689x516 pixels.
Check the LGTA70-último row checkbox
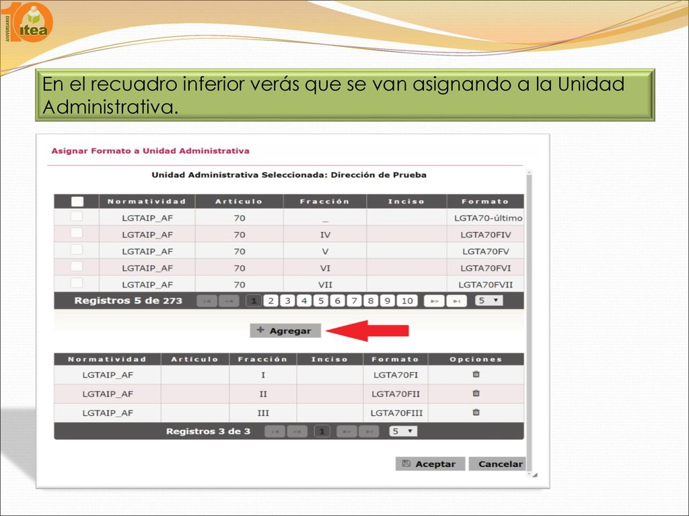[77, 216]
